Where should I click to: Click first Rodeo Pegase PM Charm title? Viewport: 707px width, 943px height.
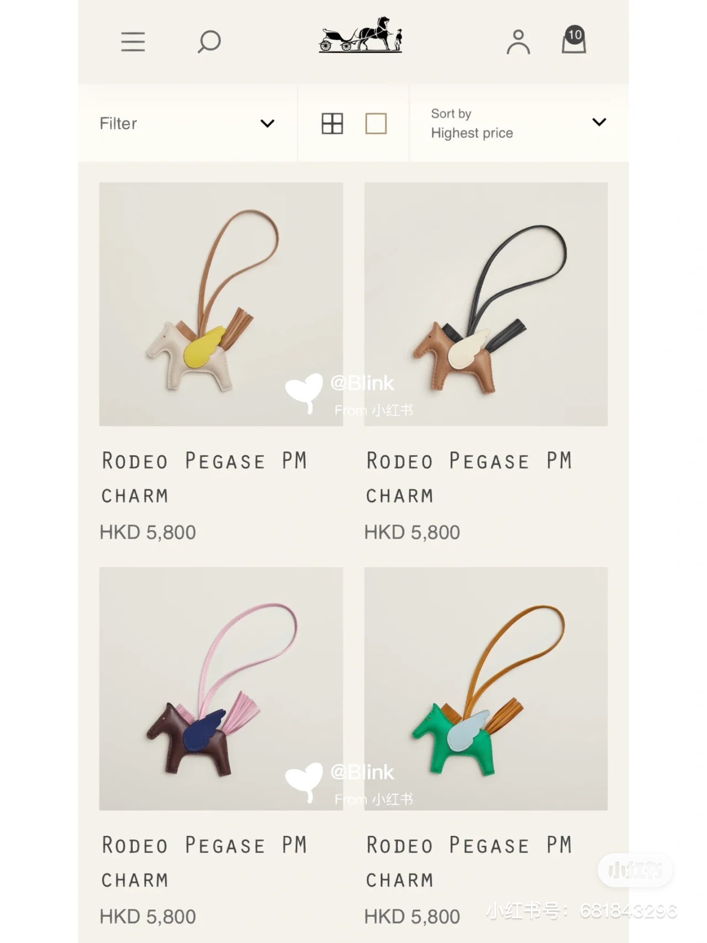pyautogui.click(x=204, y=478)
